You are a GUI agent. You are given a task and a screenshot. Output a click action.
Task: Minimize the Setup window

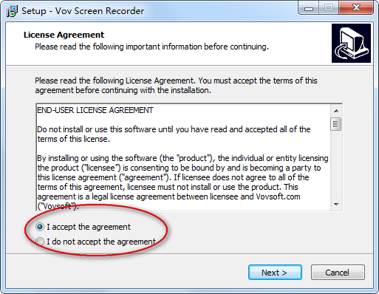[x=309, y=8]
